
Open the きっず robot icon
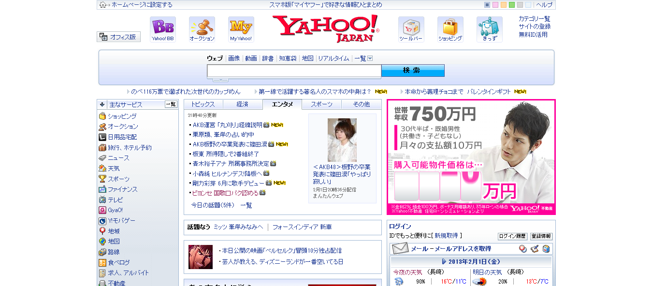pyautogui.click(x=490, y=29)
